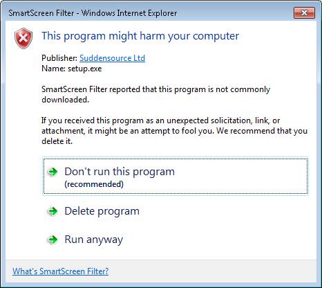Viewport: 322px width, 288px height.
Task: Open What's SmartScreen Filter? help link
Action: [x=60, y=271]
